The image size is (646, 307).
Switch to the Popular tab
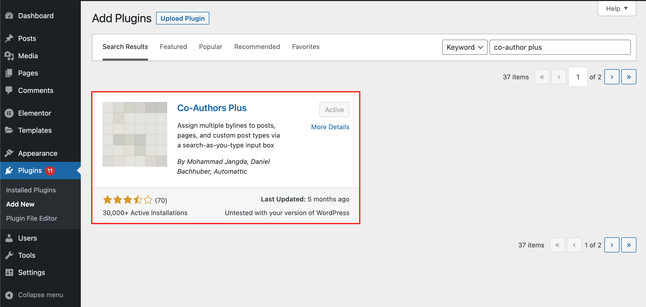click(x=210, y=47)
